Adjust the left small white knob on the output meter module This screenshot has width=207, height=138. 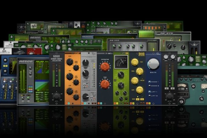[166, 57]
